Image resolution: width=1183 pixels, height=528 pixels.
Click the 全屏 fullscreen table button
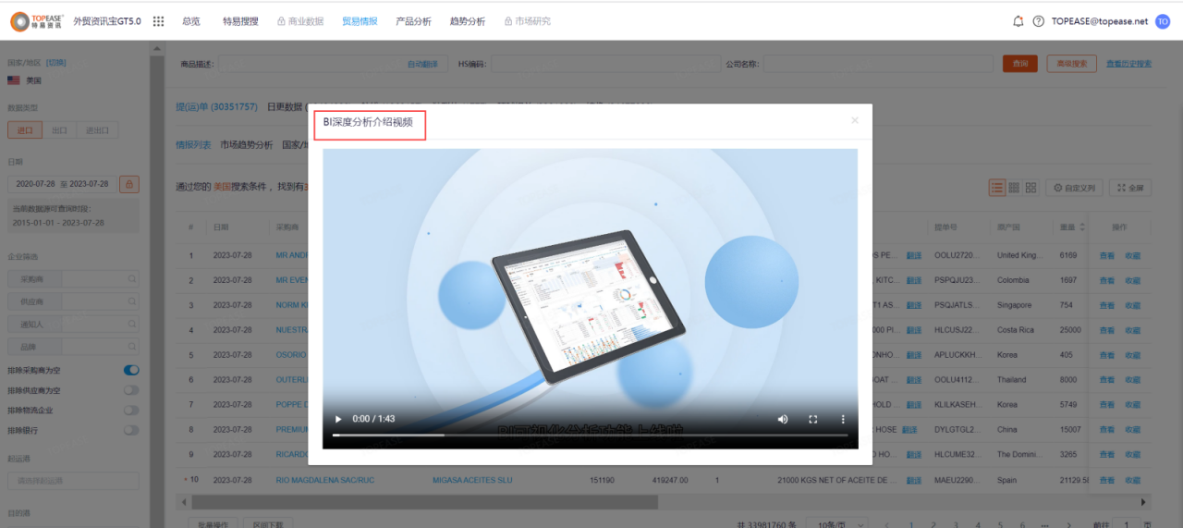(x=1130, y=188)
